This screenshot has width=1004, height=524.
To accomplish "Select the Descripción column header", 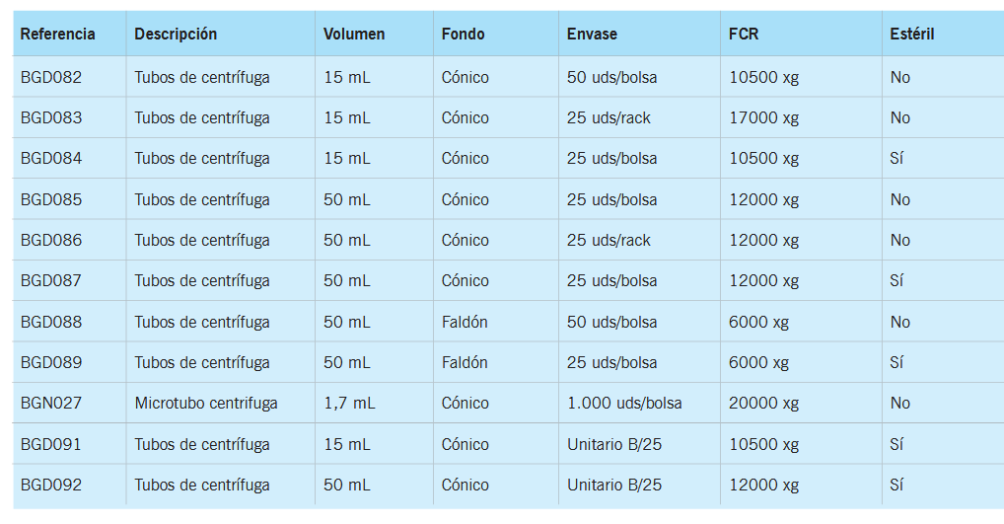I will 176,35.
